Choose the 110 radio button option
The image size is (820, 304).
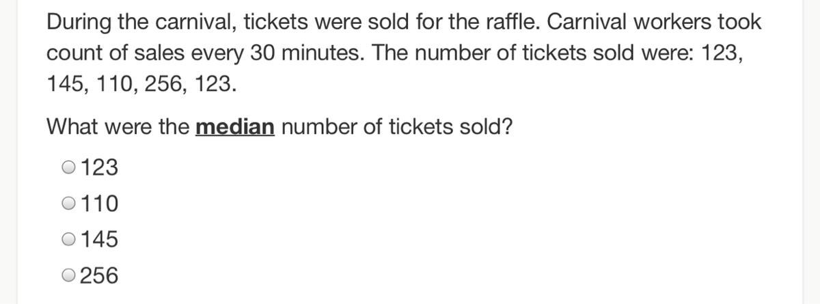click(x=69, y=203)
